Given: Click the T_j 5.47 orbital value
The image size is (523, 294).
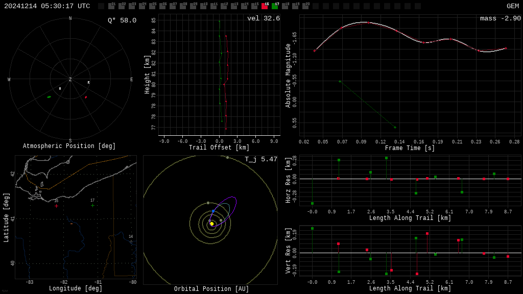Looking at the screenshot, I should [x=260, y=160].
